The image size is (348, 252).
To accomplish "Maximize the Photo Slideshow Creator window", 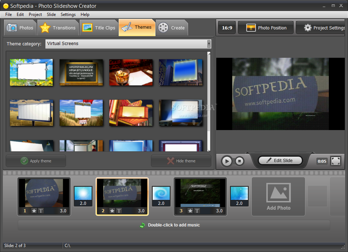I will tap(333, 6).
